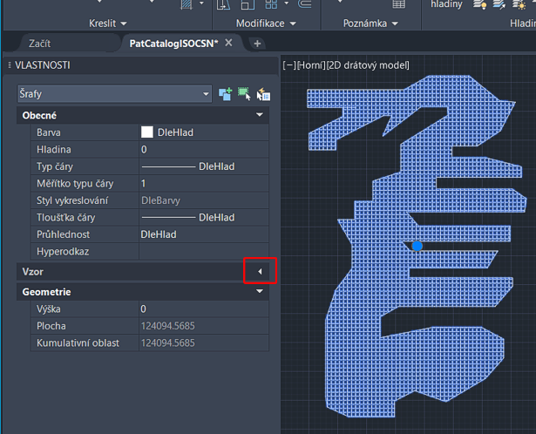Close the PatCatalogISOCSN tab
536x434 pixels.
229,43
